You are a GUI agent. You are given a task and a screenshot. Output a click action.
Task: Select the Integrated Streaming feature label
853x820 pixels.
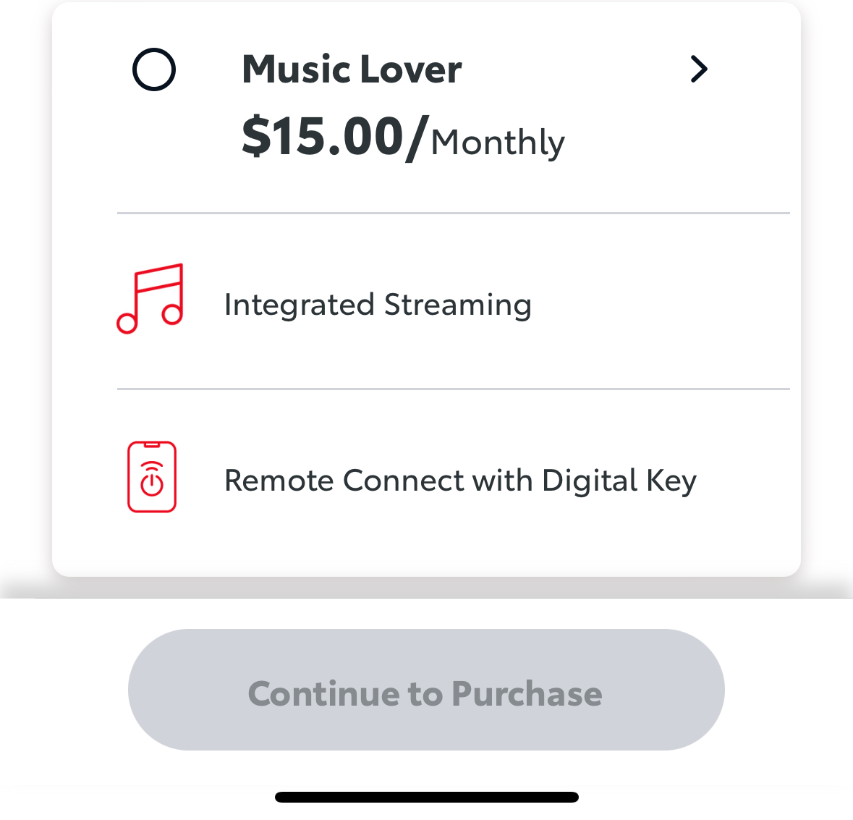(x=378, y=305)
